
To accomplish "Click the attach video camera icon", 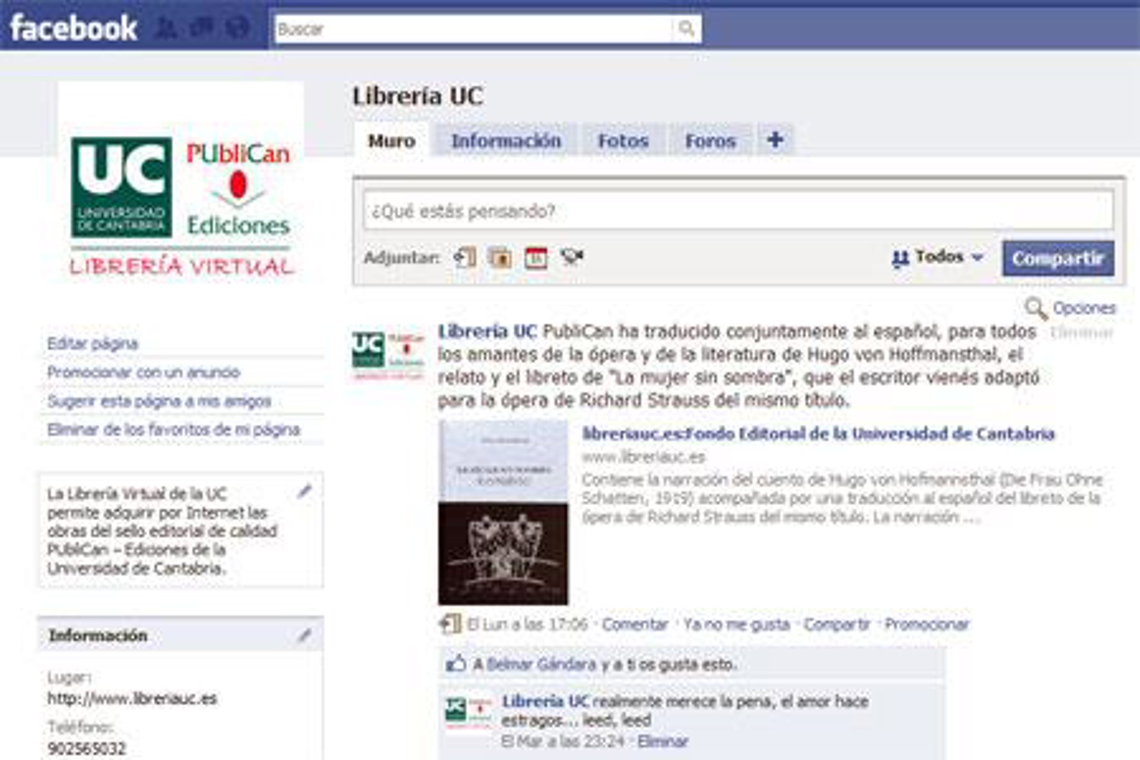I will point(572,257).
